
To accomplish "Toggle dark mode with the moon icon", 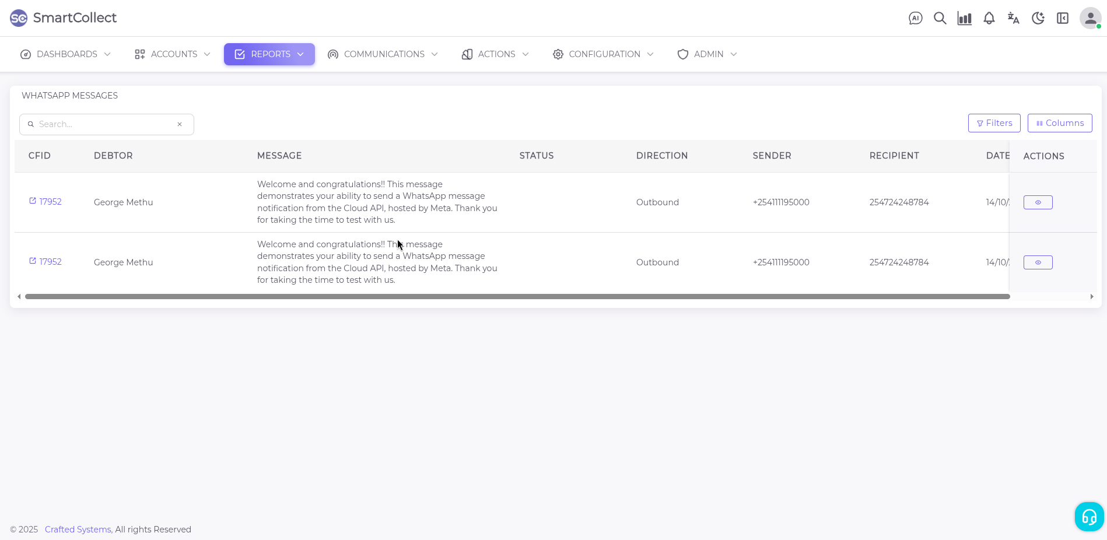I will [1038, 18].
